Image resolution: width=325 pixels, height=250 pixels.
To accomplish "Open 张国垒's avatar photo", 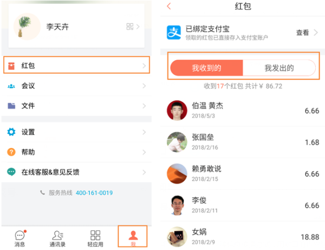I will [x=177, y=142].
